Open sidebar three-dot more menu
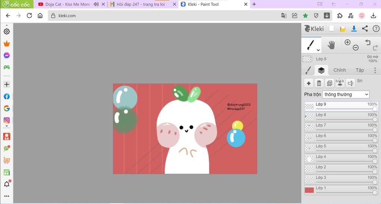 [7, 196]
